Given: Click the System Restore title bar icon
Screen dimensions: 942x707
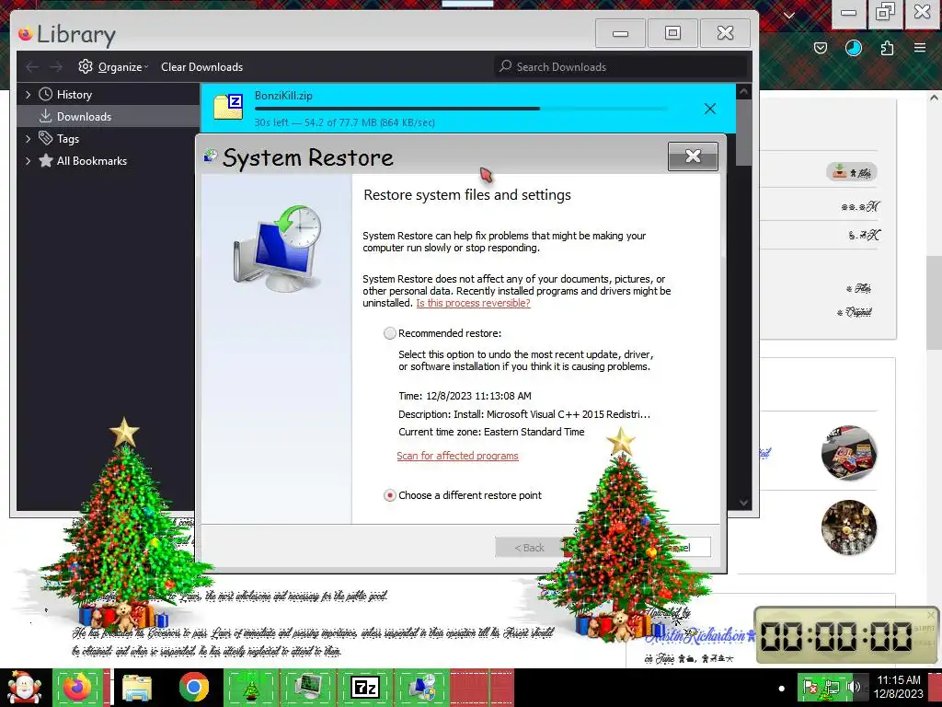Looking at the screenshot, I should click(211, 156).
